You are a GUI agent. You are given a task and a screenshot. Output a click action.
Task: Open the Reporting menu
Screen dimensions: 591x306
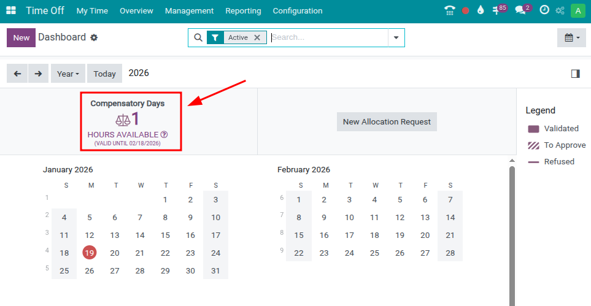coord(243,10)
